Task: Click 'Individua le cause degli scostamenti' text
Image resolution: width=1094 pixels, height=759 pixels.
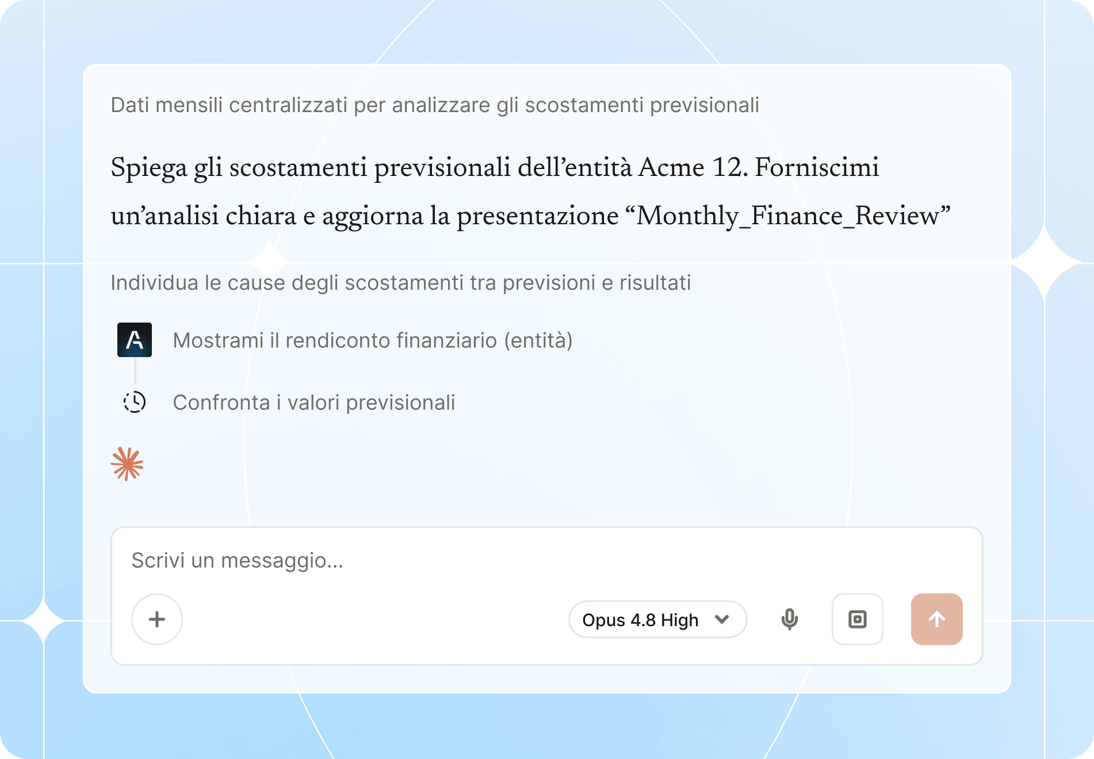Action: tap(400, 283)
